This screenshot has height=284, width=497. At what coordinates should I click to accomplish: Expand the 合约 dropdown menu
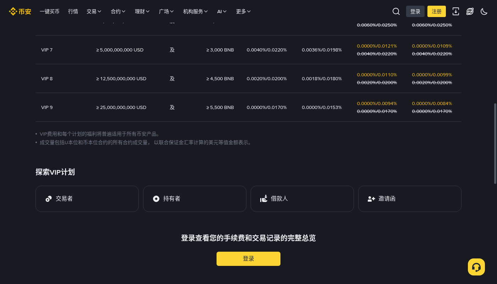tap(118, 11)
